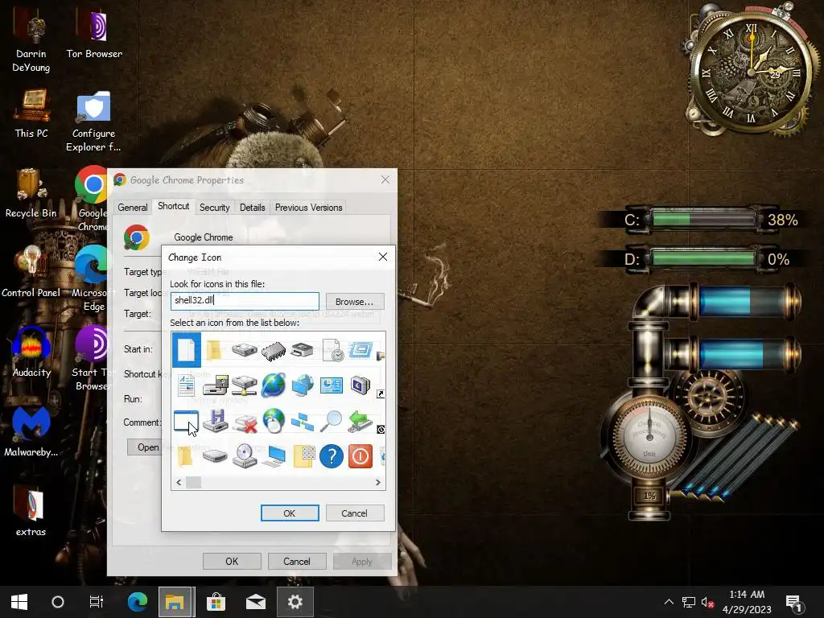This screenshot has width=824, height=618.
Task: Pick the blue question mark help icon
Action: [332, 456]
